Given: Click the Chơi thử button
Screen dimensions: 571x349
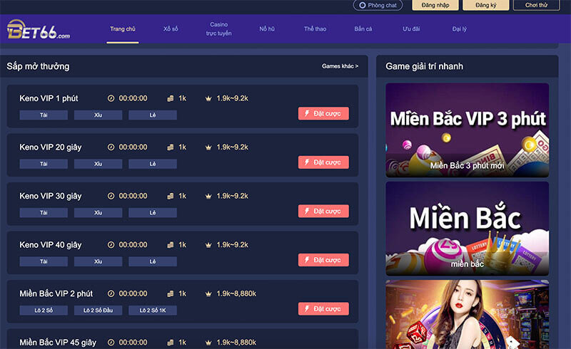Looking at the screenshot, I should [537, 5].
